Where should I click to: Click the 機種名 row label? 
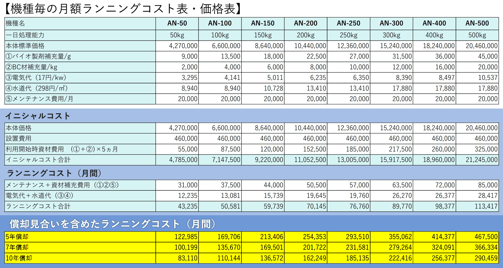(80, 23)
